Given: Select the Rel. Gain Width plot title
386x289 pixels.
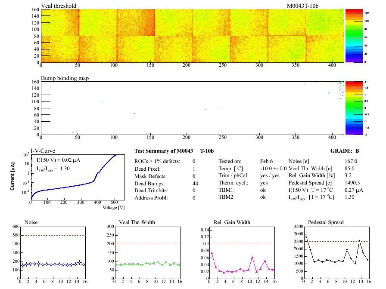Looking at the screenshot, I should (x=232, y=222).
